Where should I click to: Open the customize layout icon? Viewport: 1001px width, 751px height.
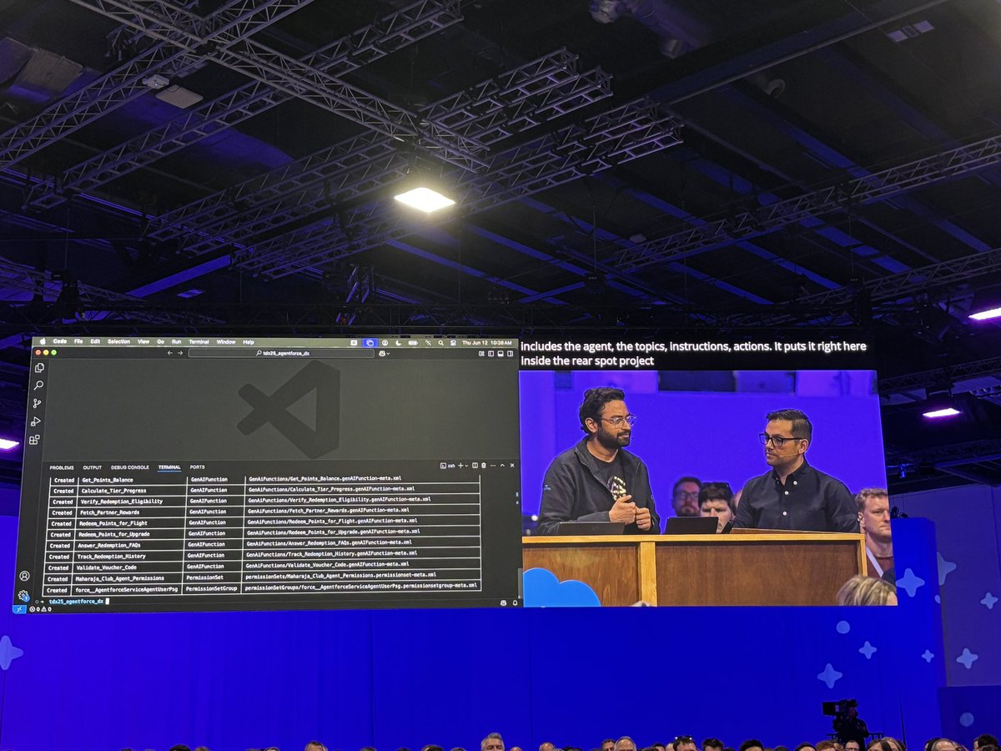(481, 354)
